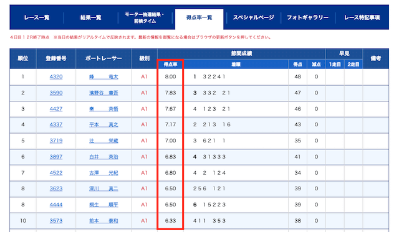Open racer 古澤 光紀 profile link
The image size is (399, 232).
click(x=103, y=173)
